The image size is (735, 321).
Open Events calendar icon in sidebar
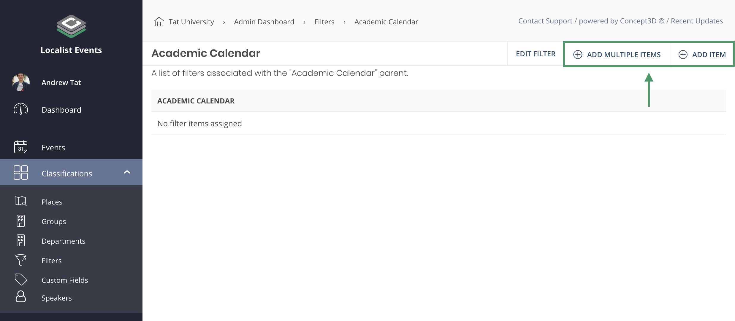pos(21,147)
